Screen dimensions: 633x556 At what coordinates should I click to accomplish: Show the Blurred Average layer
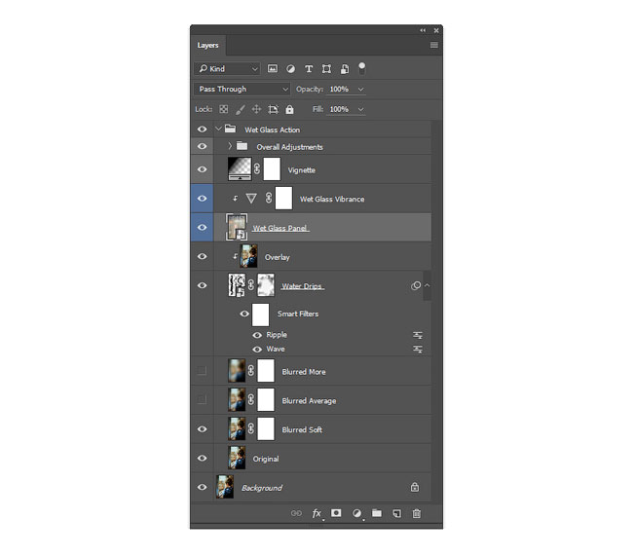[202, 400]
